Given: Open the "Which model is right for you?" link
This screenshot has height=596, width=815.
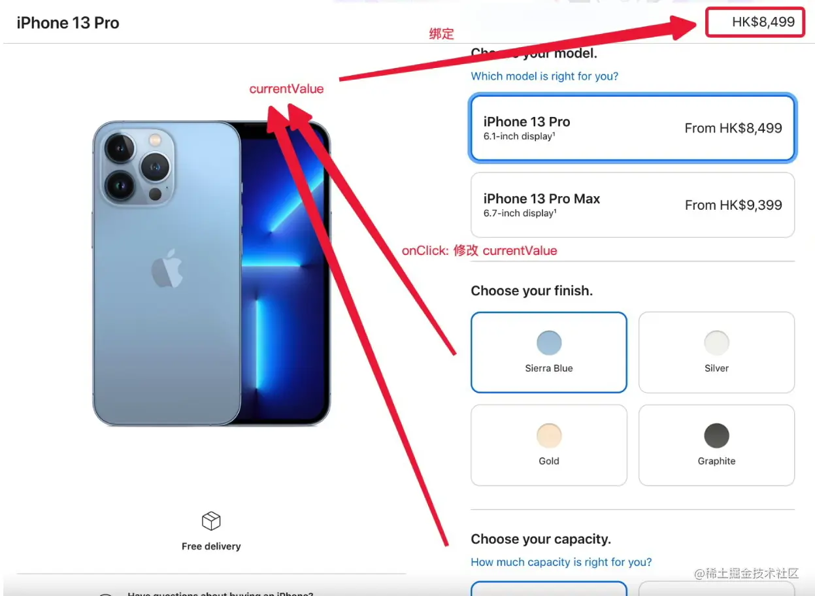Looking at the screenshot, I should (544, 76).
